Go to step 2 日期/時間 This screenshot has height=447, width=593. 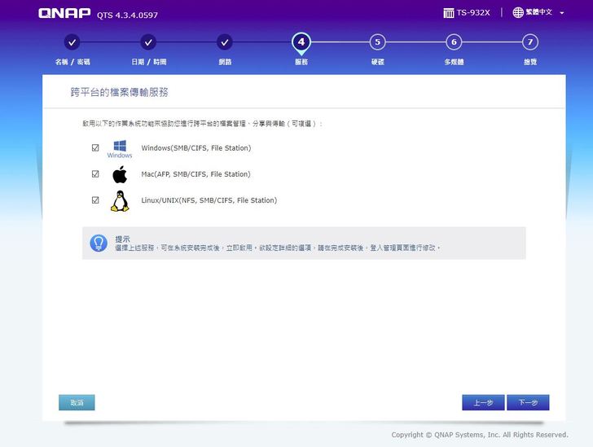click(148, 42)
